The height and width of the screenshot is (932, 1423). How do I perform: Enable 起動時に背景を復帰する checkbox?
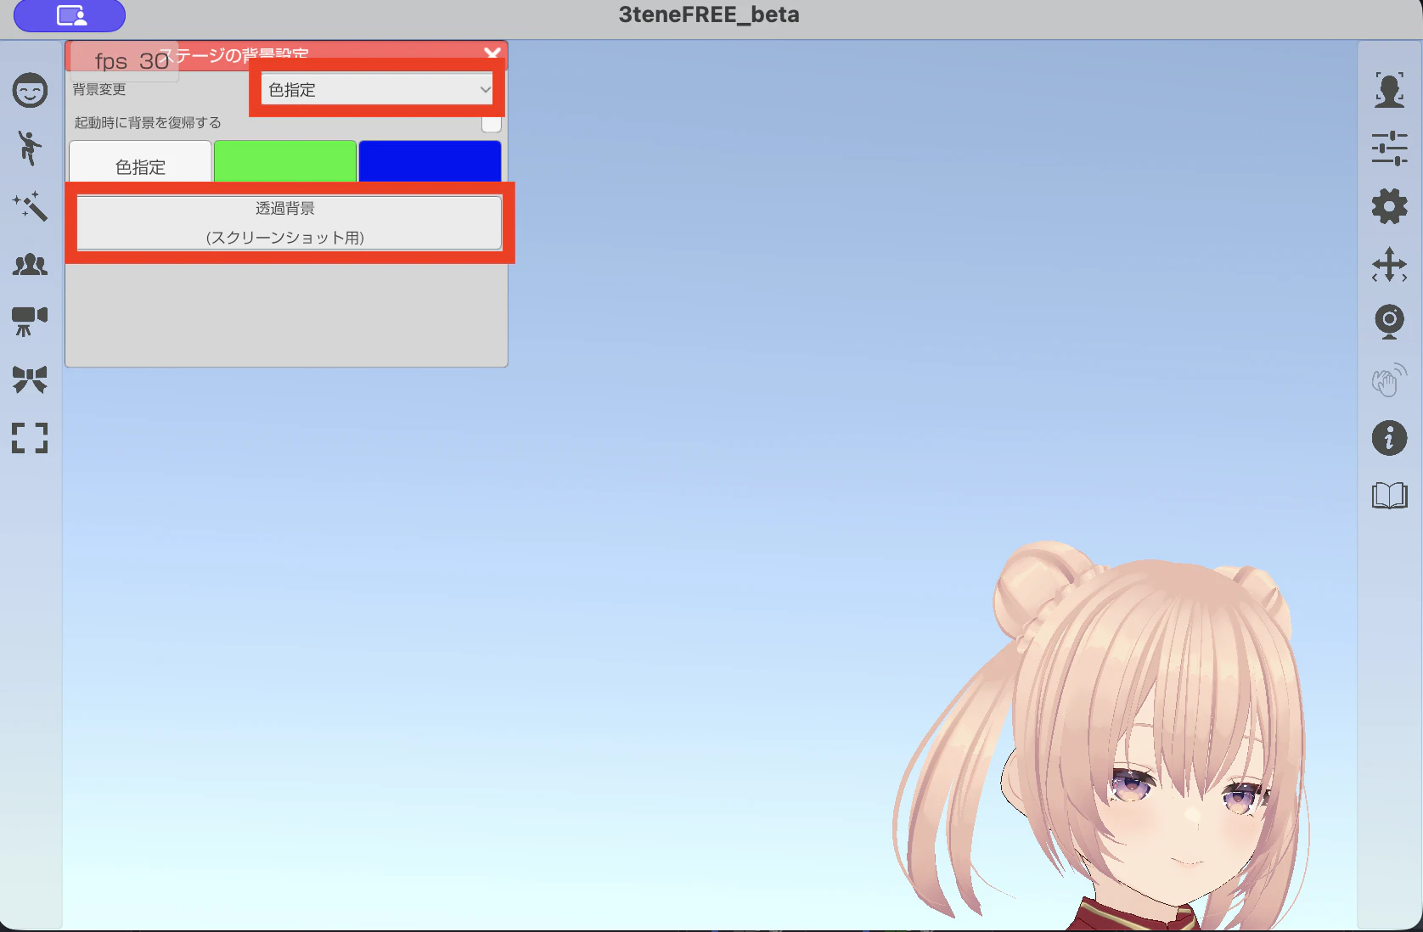pyautogui.click(x=491, y=123)
